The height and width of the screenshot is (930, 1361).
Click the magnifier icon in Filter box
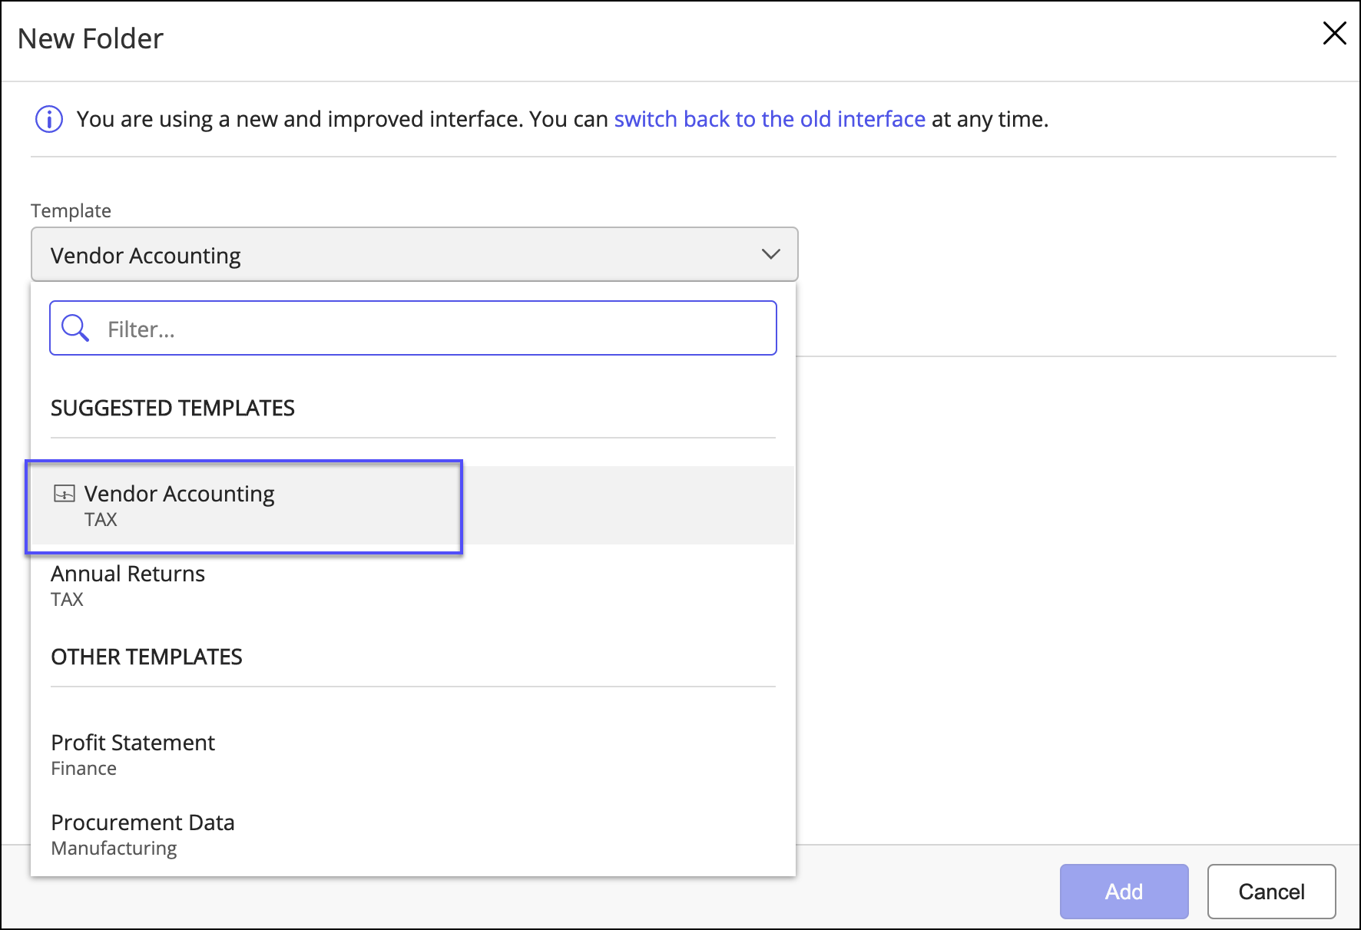coord(75,329)
